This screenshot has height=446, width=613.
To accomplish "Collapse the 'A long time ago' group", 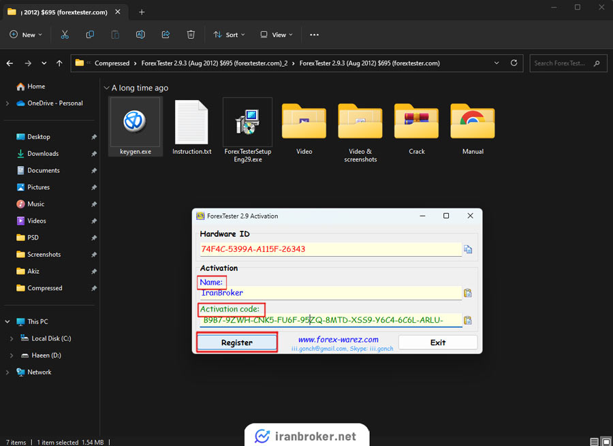I will (106, 88).
